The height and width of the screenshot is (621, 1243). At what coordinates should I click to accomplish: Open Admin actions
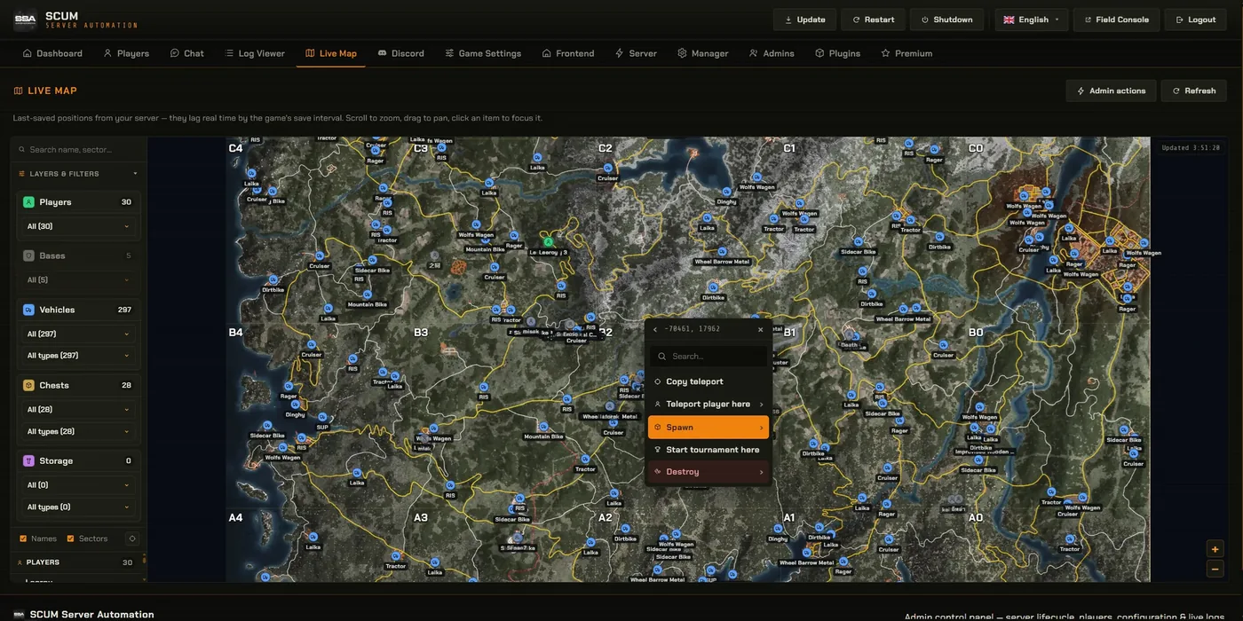[x=1112, y=90]
